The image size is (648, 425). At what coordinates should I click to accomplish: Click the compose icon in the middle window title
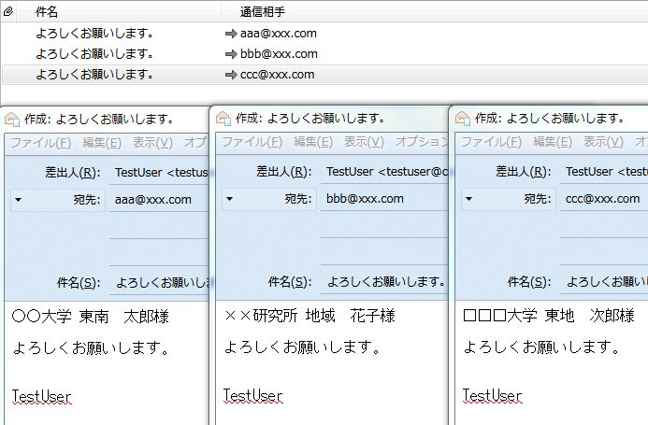[223, 119]
